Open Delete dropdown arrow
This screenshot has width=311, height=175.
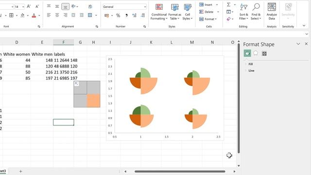(x=218, y=12)
